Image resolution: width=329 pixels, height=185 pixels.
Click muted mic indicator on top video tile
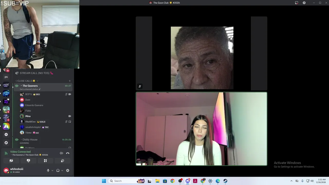click(x=140, y=86)
